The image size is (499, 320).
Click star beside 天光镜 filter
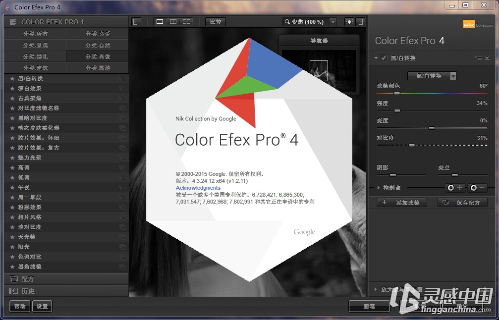tap(12, 237)
